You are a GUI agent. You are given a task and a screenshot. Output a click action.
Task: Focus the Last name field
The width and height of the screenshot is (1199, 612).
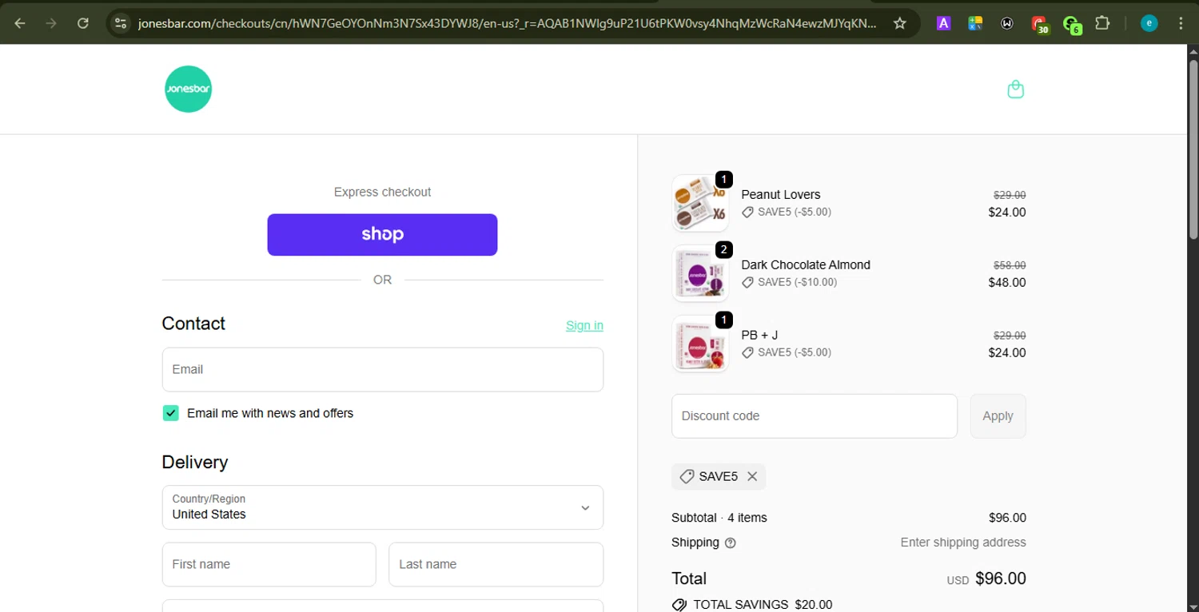[496, 564]
